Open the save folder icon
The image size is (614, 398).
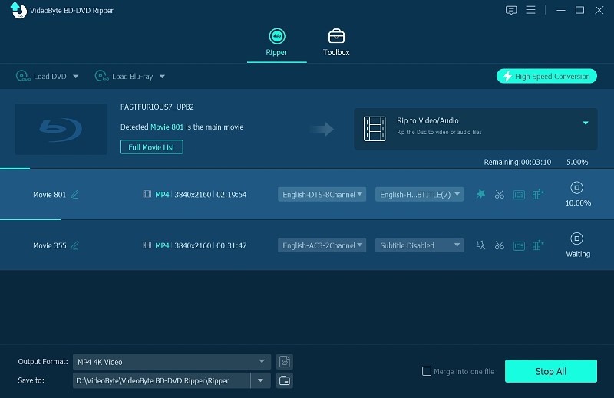pos(285,380)
